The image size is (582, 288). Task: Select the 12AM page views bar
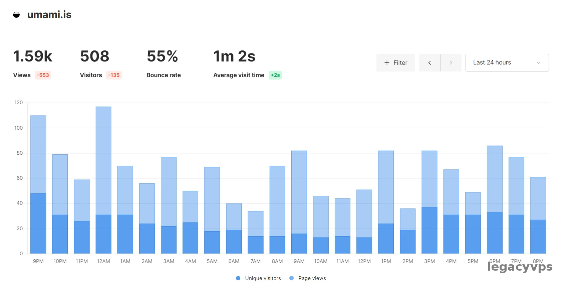point(103,160)
